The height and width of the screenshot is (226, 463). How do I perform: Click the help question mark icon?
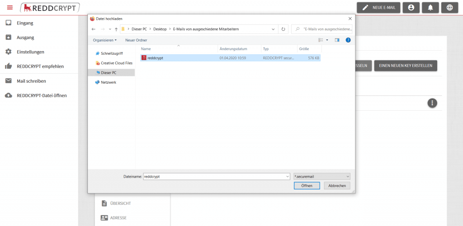(x=348, y=40)
